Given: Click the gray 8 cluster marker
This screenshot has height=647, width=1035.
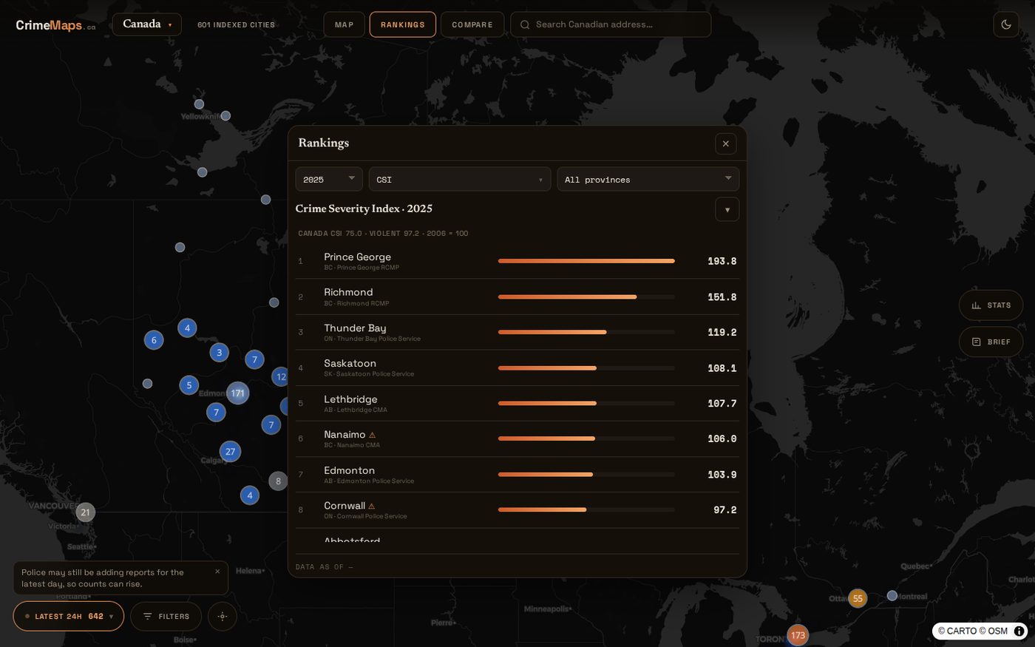Looking at the screenshot, I should click(278, 481).
